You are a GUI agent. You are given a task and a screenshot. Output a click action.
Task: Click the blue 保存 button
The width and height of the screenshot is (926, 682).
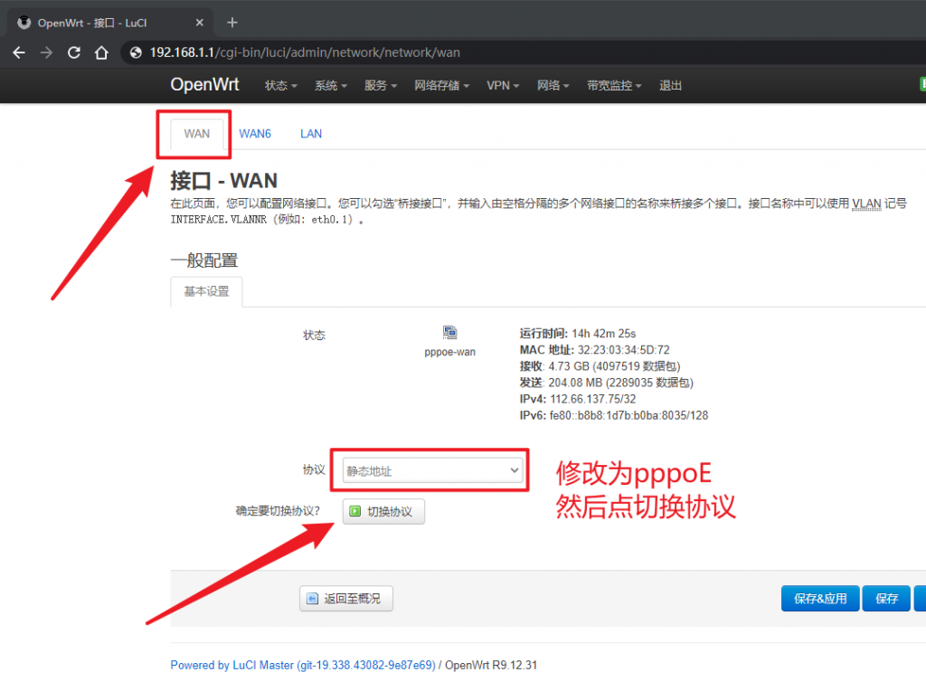tap(886, 599)
